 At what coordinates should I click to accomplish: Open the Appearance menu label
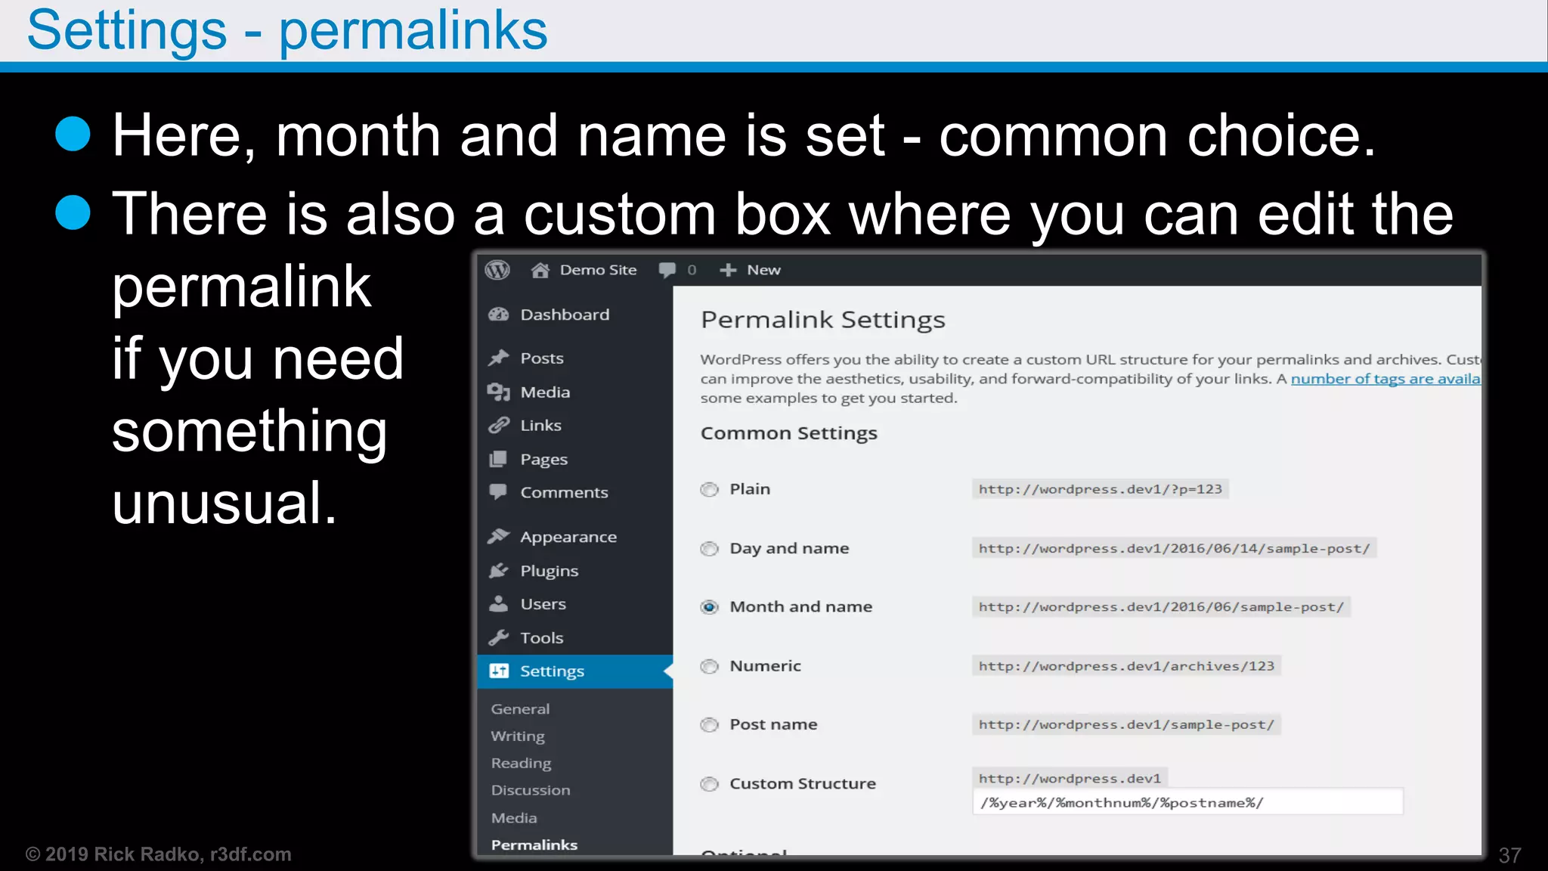coord(568,537)
